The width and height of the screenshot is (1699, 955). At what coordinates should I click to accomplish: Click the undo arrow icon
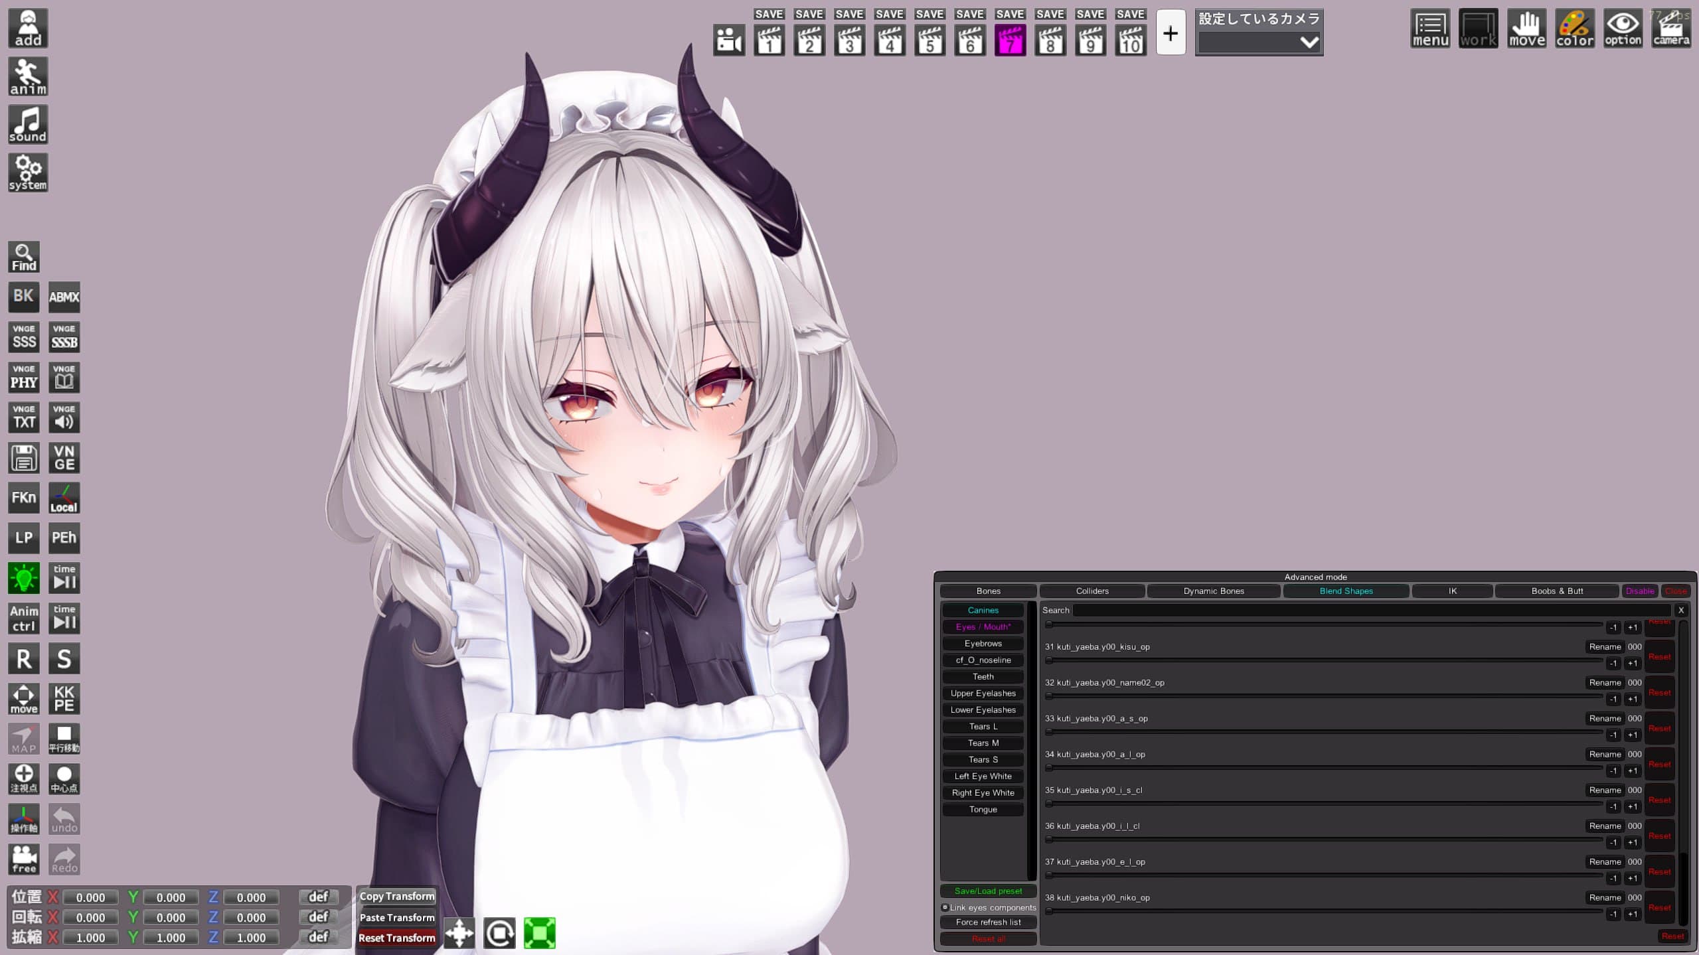point(64,819)
